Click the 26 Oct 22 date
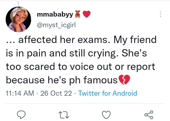Image resolution: width=170 pixels, height=121 pixels. click(x=56, y=93)
